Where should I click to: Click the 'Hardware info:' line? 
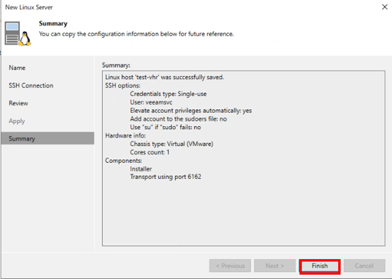click(x=125, y=136)
